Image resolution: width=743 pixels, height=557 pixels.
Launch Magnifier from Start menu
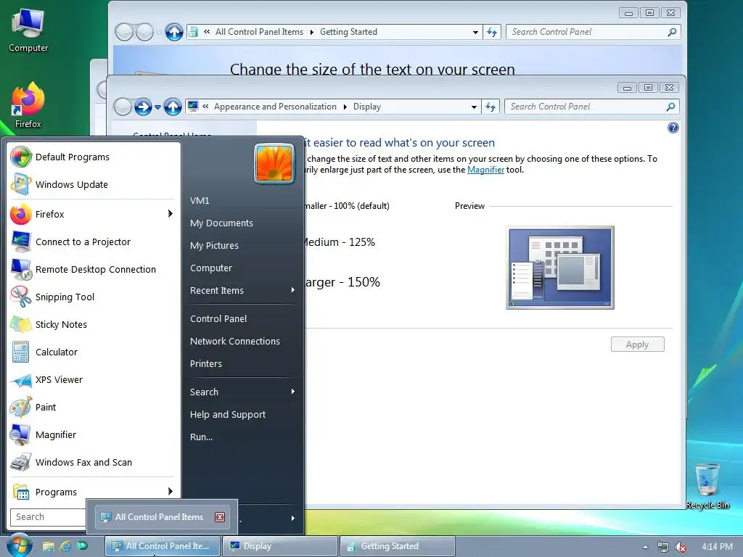tap(92, 435)
